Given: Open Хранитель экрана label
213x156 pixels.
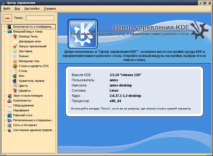Looking at the screenshot, I should (x=31, y=81).
